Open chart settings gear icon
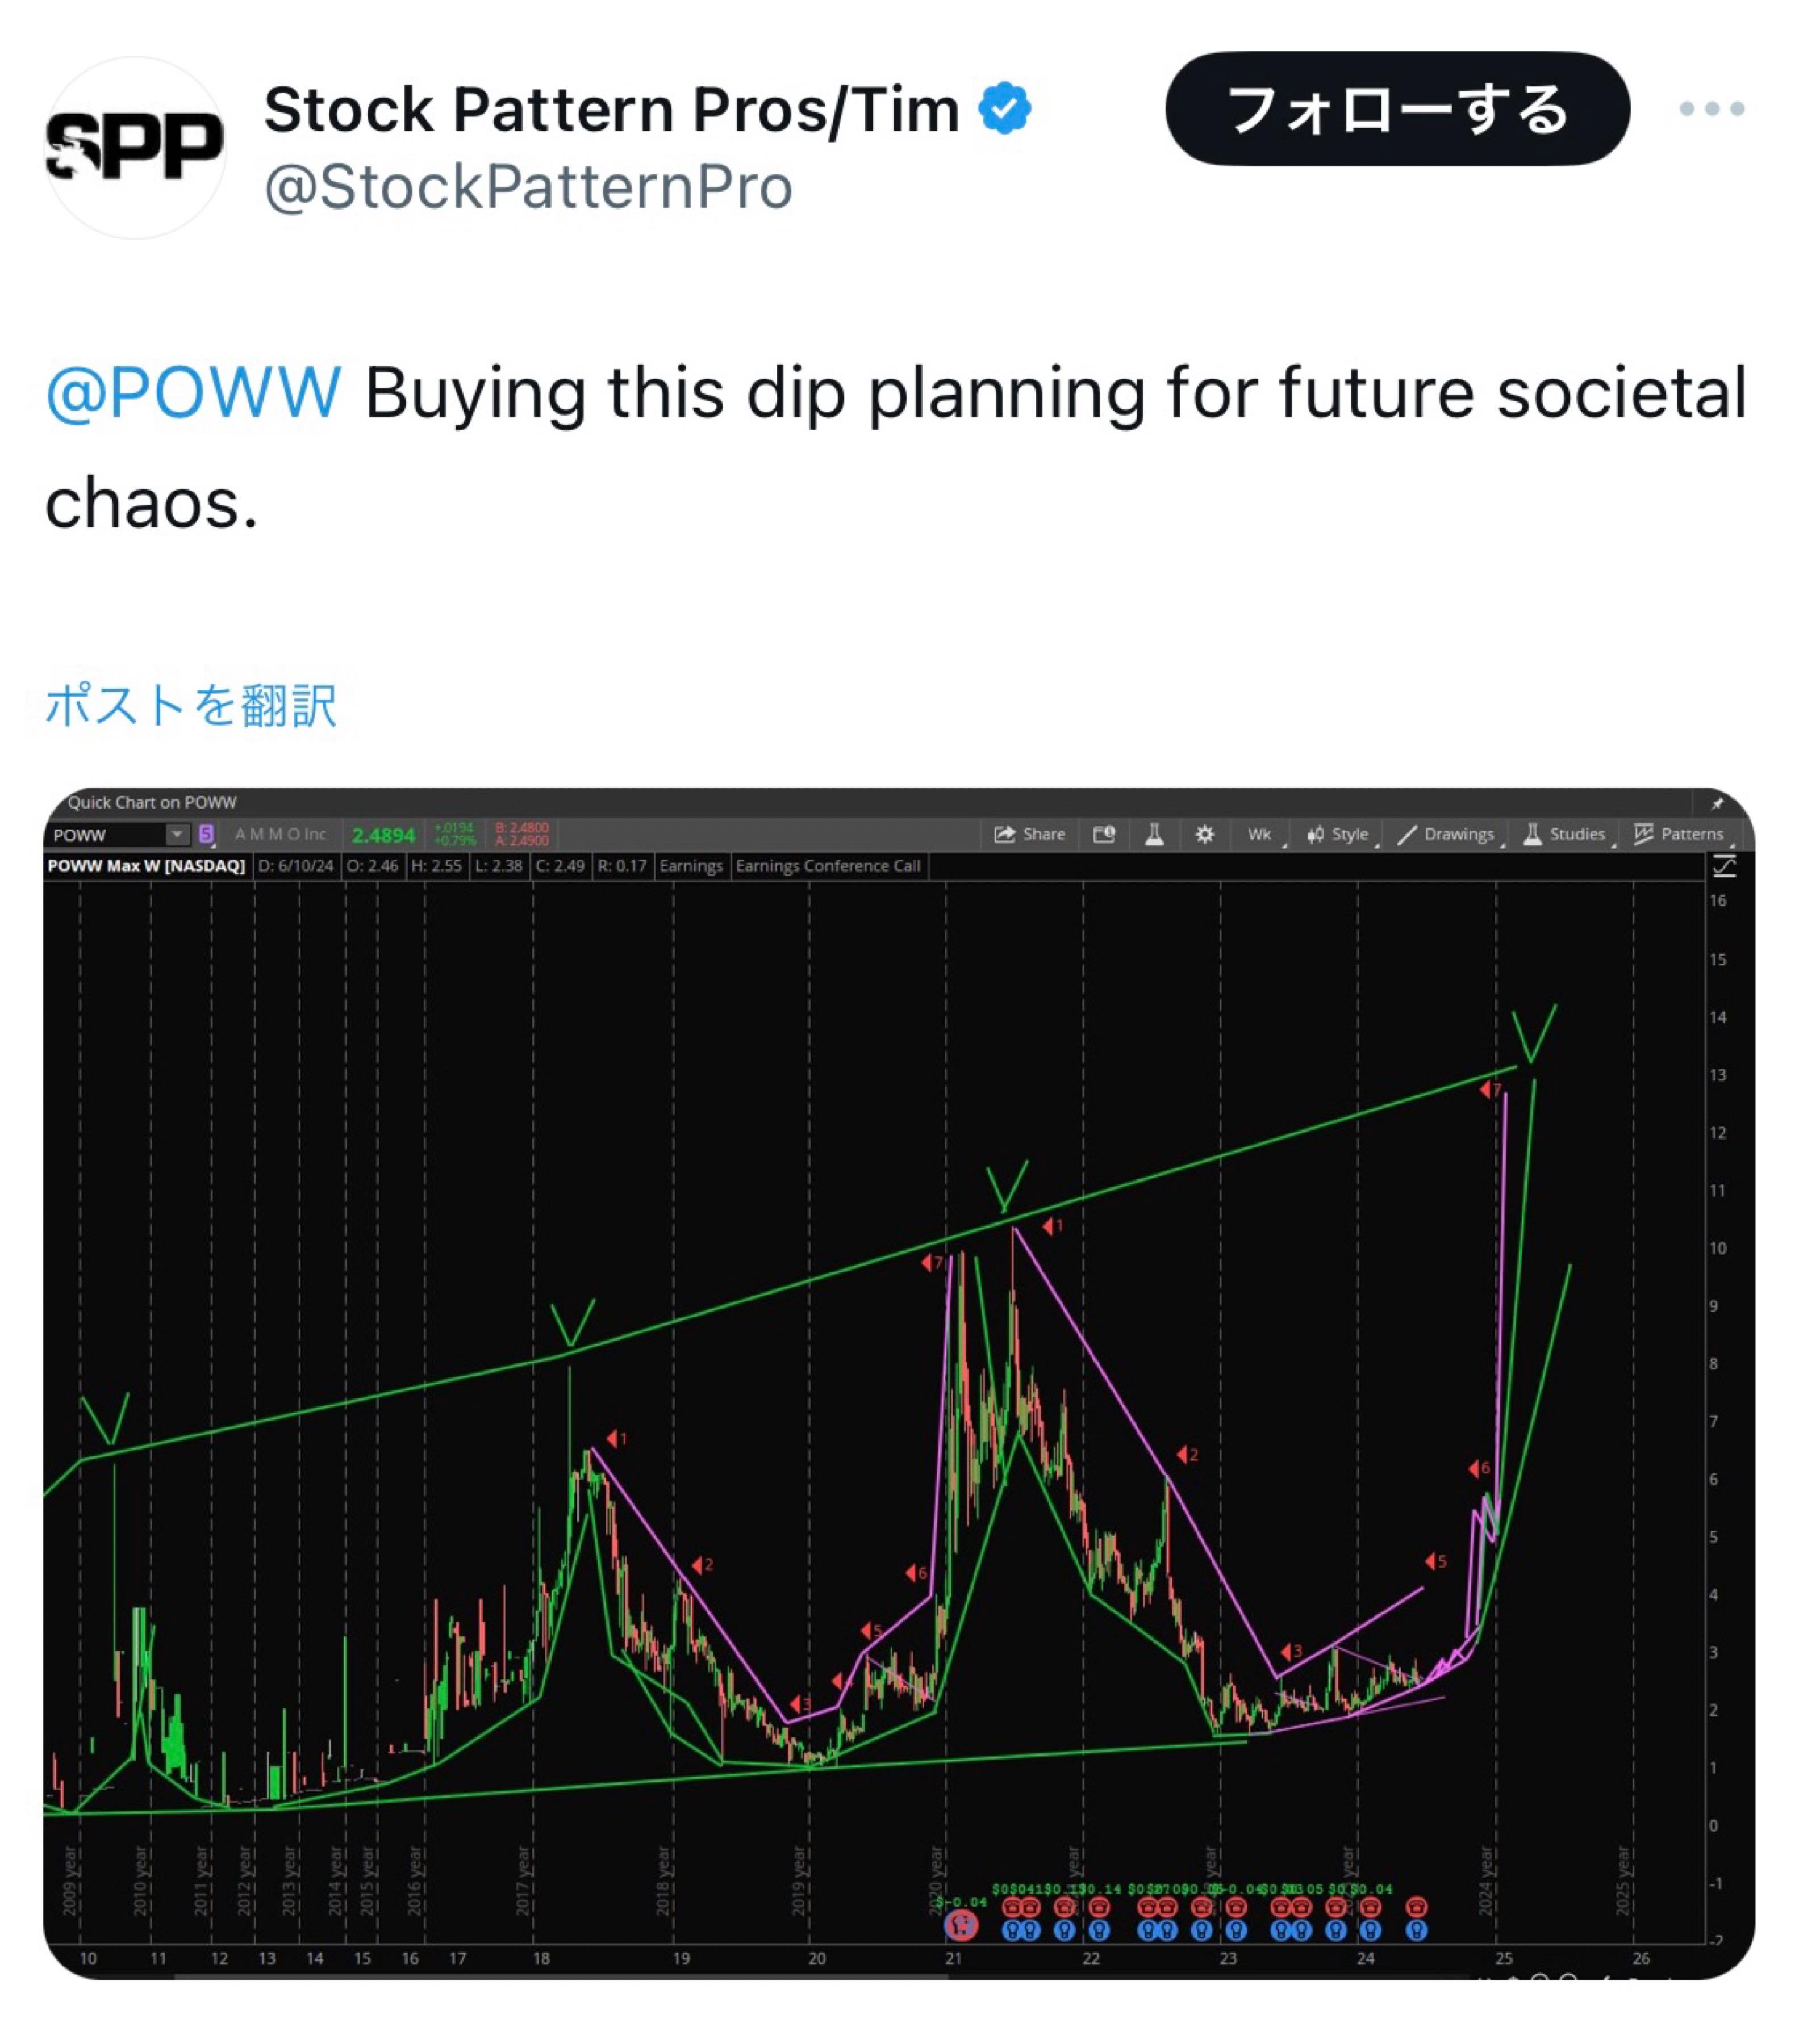This screenshot has height=2044, width=1799. [x=1204, y=834]
